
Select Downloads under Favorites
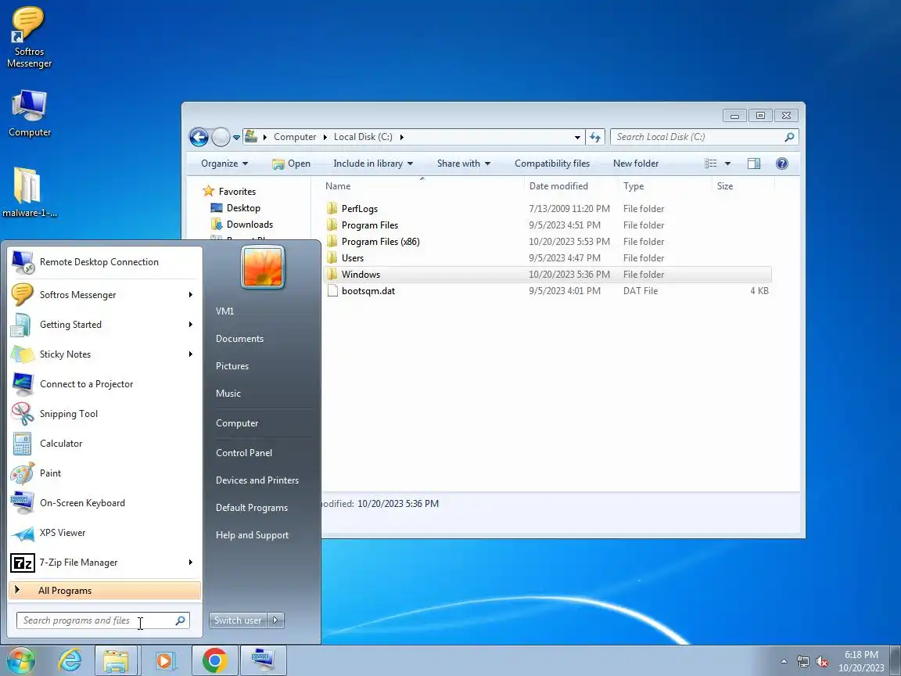click(242, 225)
